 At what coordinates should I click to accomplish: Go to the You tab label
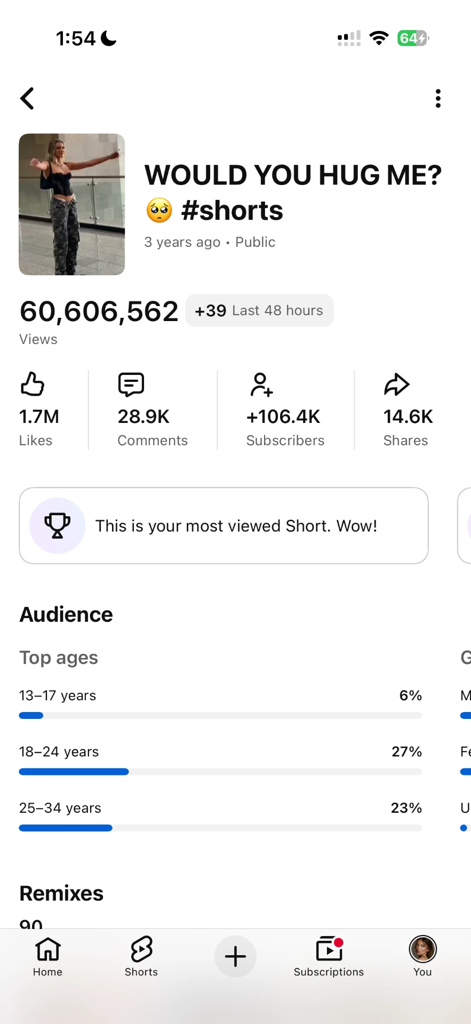pyautogui.click(x=422, y=972)
